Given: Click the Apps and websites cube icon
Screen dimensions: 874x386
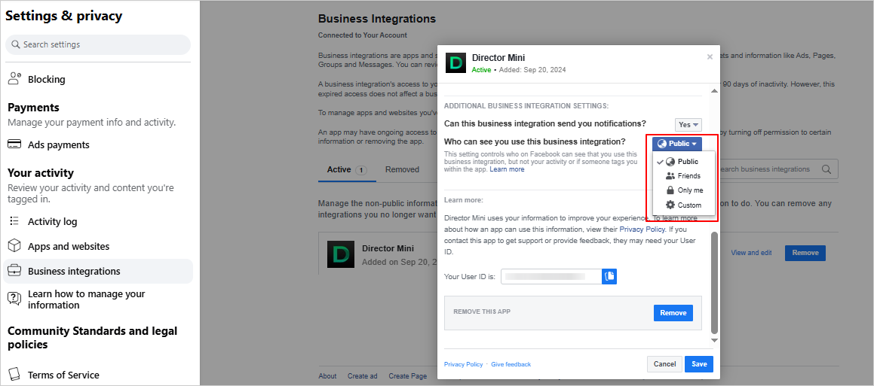Looking at the screenshot, I should click(14, 246).
